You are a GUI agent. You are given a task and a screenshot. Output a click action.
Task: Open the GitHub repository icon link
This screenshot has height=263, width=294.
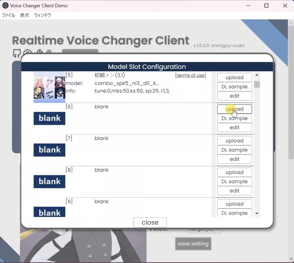17,53
